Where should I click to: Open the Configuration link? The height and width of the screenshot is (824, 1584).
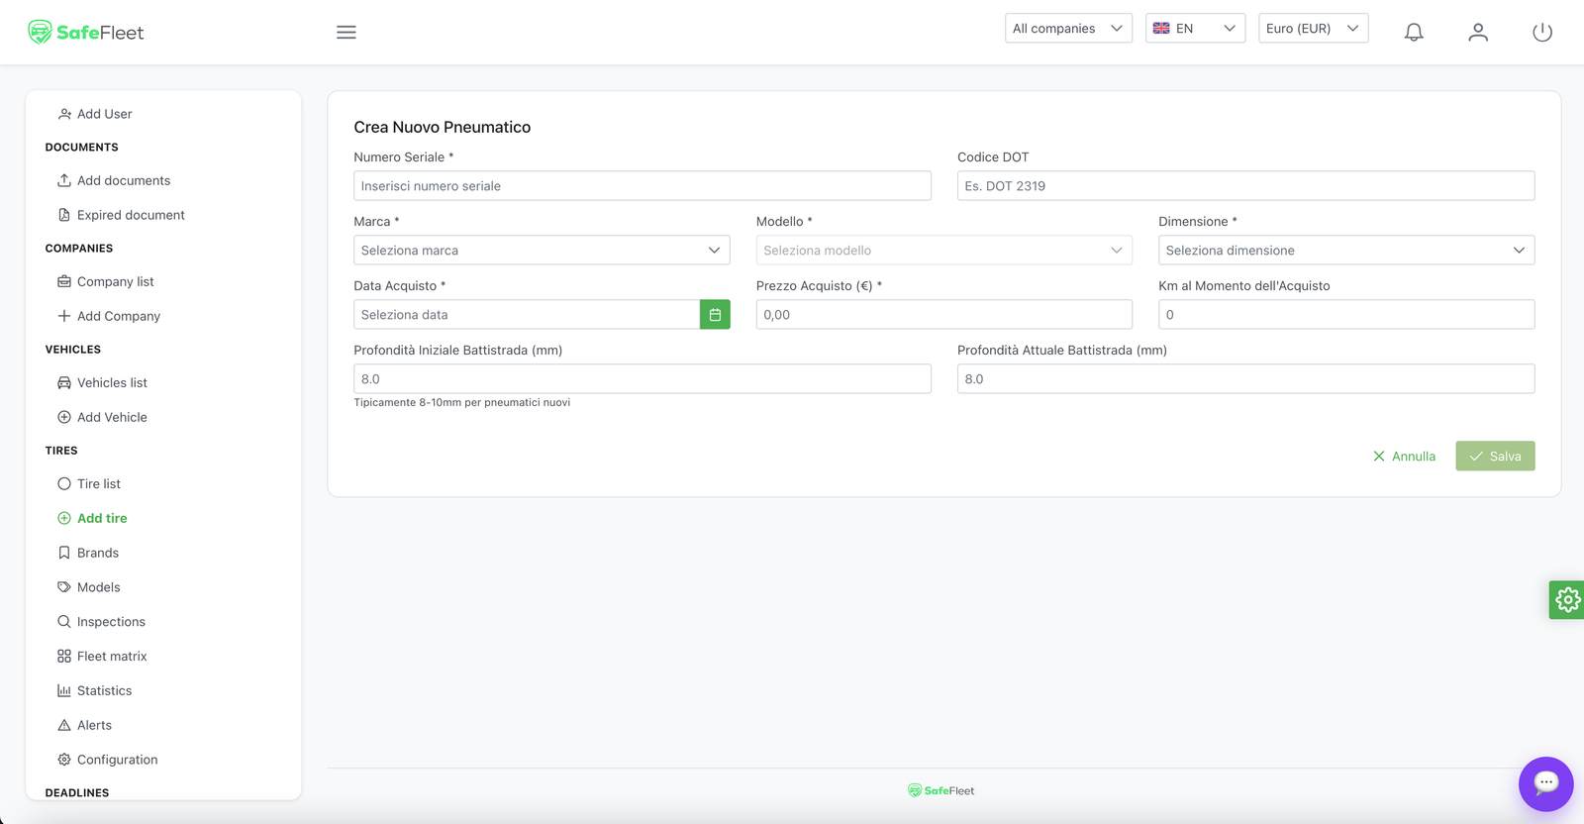[x=117, y=760]
